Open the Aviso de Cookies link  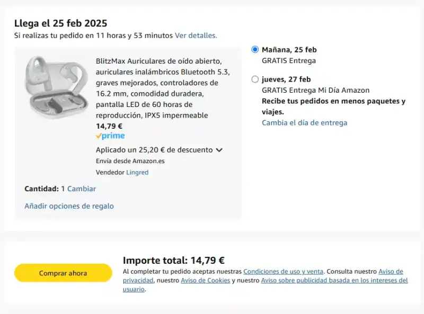coord(206,280)
